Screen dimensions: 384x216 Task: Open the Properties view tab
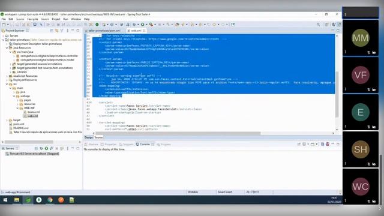pyautogui.click(x=109, y=145)
